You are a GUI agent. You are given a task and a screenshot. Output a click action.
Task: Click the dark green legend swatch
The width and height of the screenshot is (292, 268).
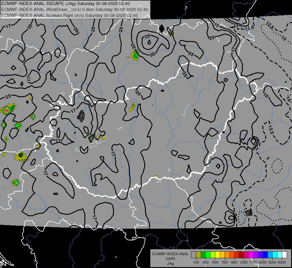(x=203, y=255)
